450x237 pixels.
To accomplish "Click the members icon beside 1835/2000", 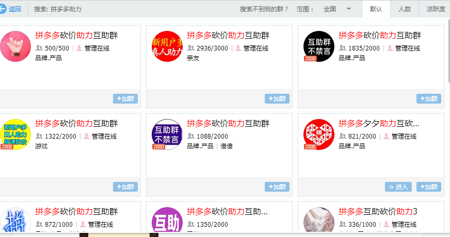I will [342, 48].
